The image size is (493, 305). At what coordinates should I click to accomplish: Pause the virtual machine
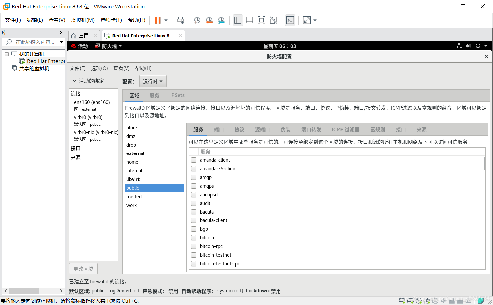158,20
